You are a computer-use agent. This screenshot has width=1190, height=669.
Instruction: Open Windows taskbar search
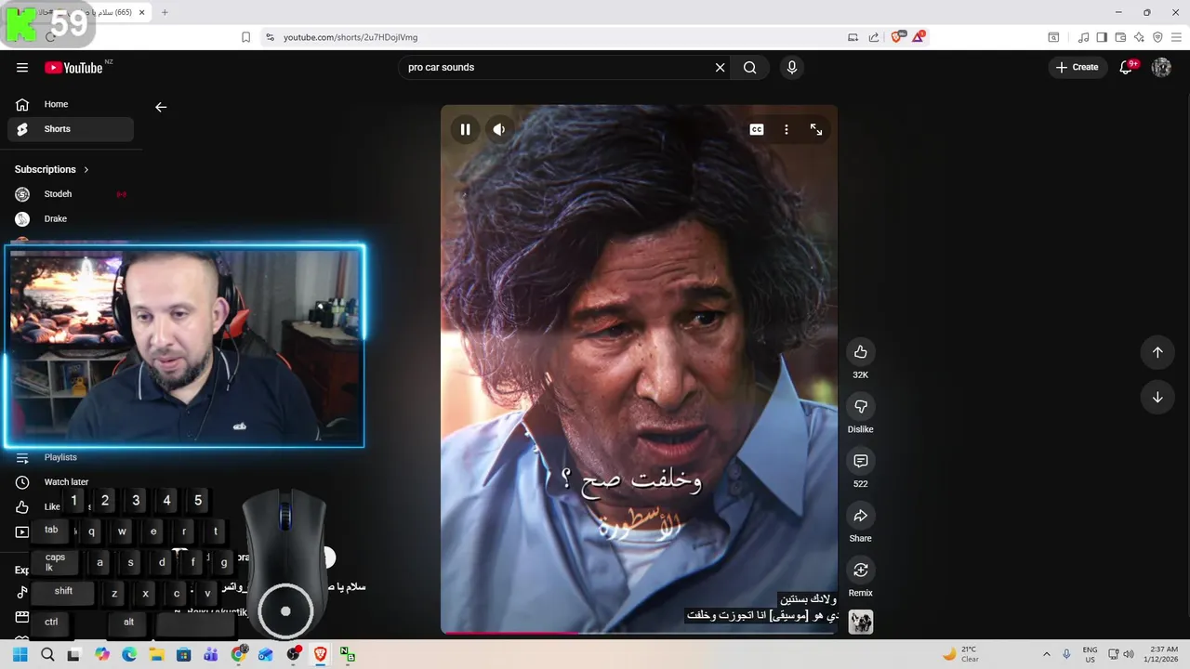(x=47, y=654)
